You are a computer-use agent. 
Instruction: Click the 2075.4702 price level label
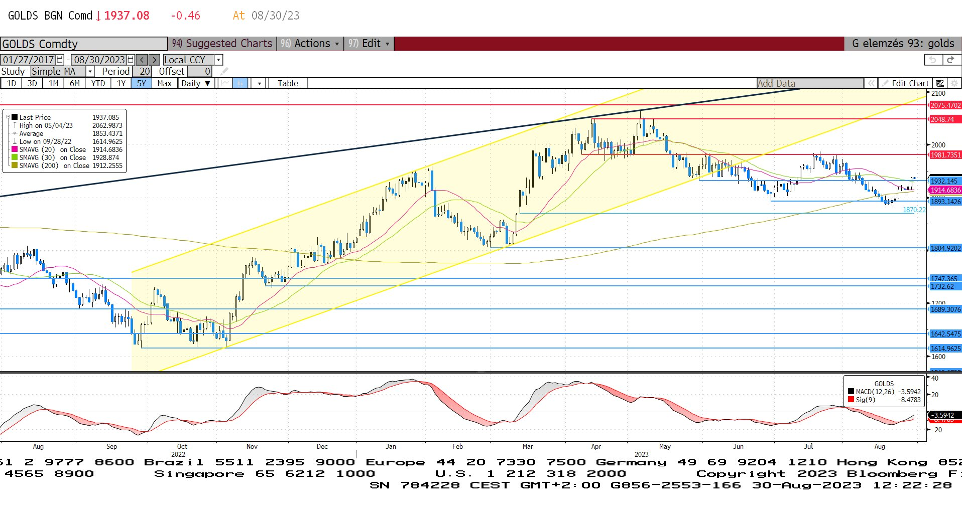[945, 105]
